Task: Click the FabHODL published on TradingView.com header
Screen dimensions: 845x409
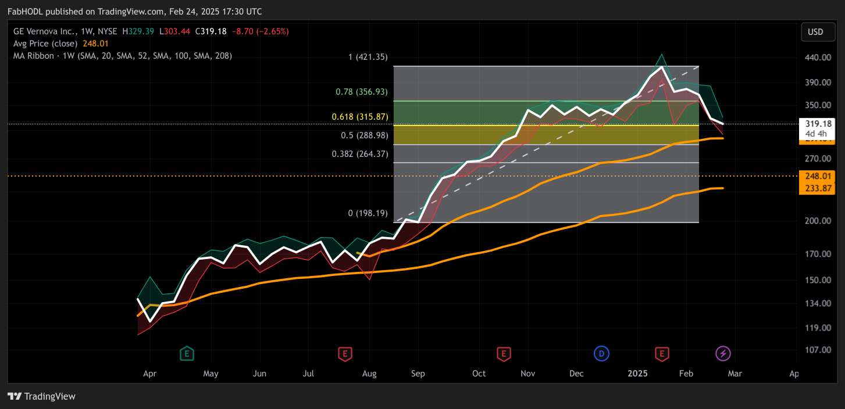Action: [134, 12]
